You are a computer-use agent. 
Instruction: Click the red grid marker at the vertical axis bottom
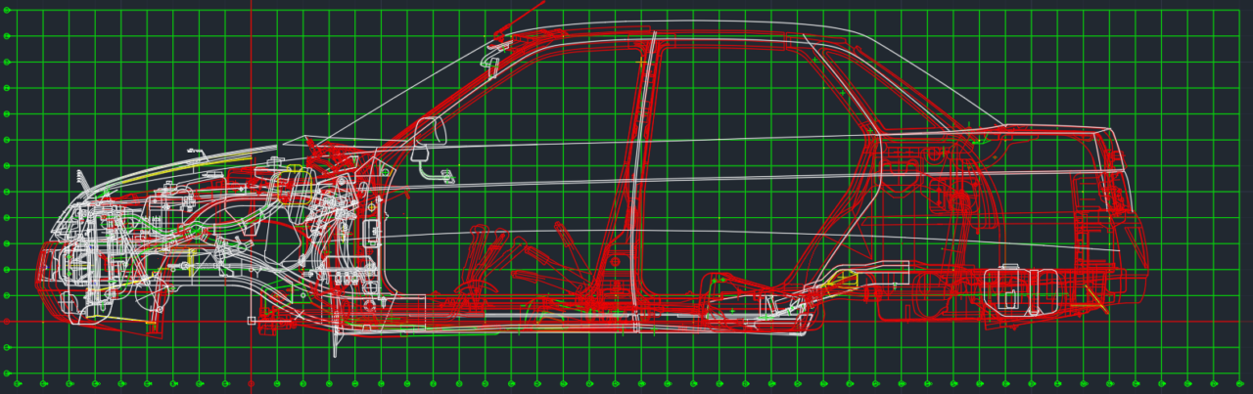tap(251, 384)
